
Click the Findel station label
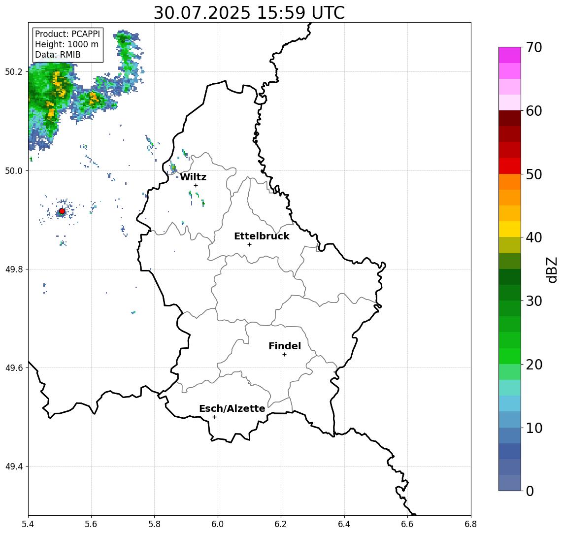pos(285,346)
